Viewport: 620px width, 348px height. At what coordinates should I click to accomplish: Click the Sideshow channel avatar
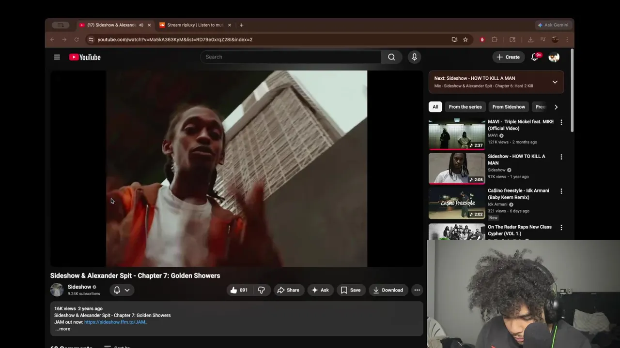pyautogui.click(x=57, y=290)
